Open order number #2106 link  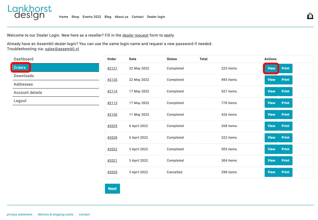point(112,115)
